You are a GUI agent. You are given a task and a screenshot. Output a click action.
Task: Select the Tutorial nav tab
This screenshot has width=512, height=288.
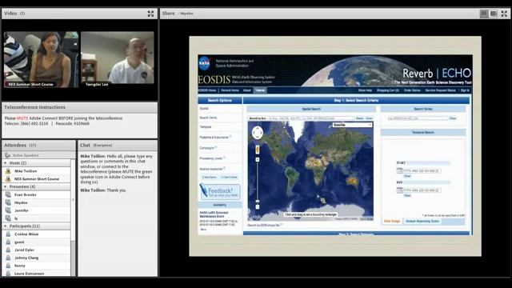pos(260,90)
